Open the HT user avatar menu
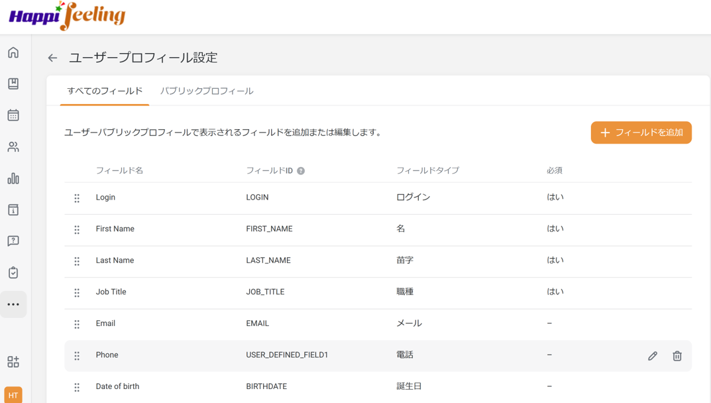This screenshot has width=711, height=403. click(13, 395)
